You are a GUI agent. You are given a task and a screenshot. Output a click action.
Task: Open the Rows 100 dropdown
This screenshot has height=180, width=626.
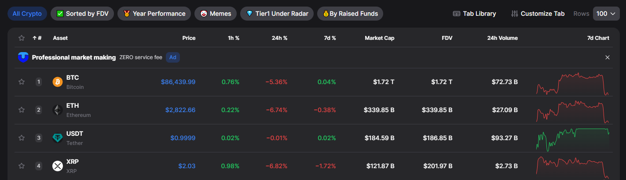tap(606, 14)
